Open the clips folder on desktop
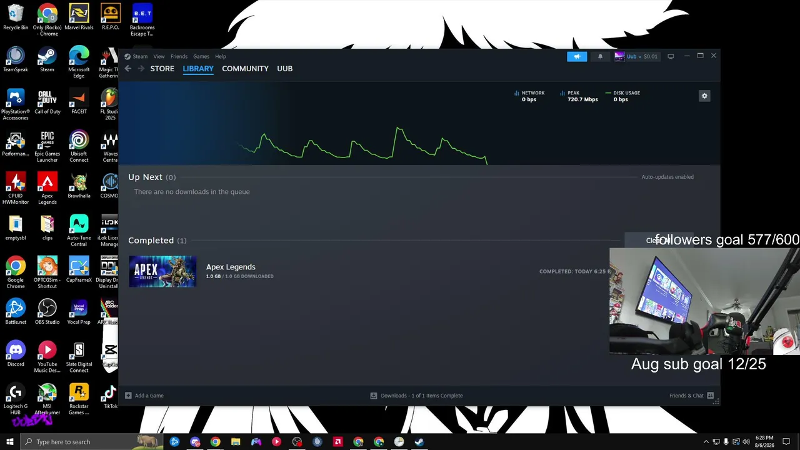Image resolution: width=800 pixels, height=450 pixels. [x=47, y=227]
